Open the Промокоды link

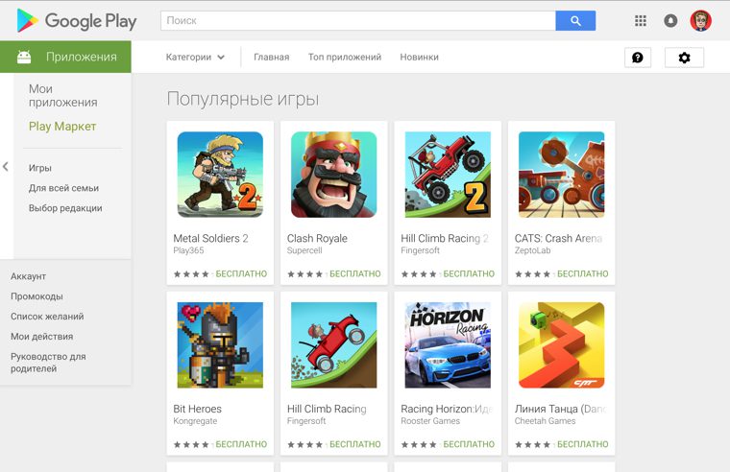point(36,296)
